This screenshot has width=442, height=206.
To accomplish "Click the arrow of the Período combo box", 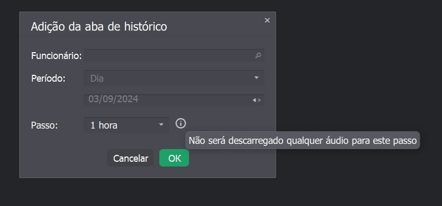I will 256,77.
